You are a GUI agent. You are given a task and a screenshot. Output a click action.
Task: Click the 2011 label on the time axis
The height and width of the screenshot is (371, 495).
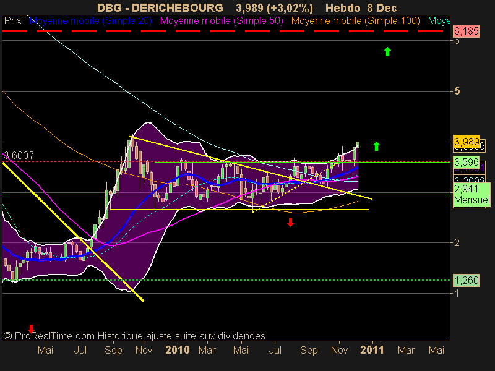[x=372, y=350]
